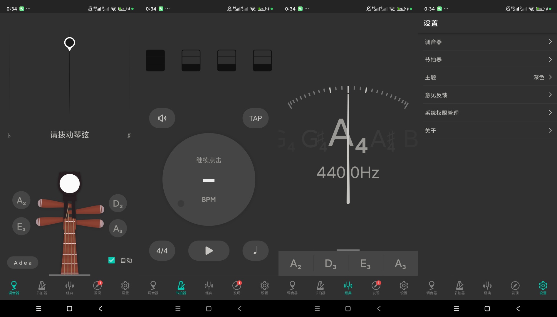
Task: Toggle the fourth metronome beat block
Action: [x=262, y=60]
